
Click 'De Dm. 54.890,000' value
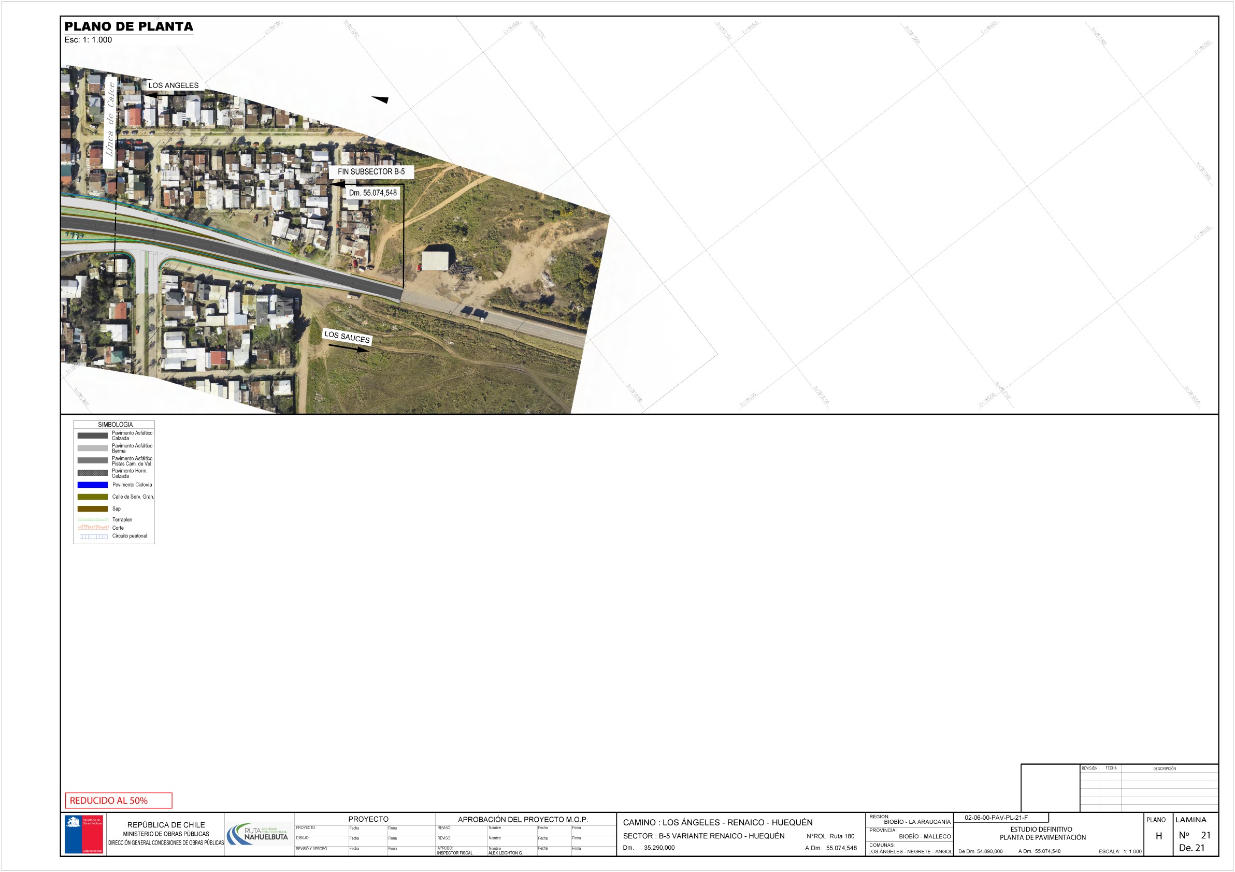coord(980,851)
